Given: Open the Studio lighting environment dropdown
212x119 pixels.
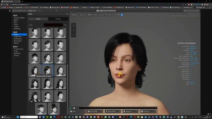Looking at the screenshot, I should 75,15.
